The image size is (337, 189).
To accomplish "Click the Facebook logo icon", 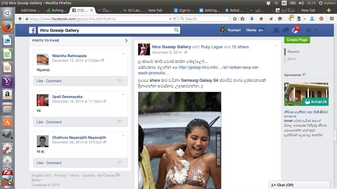I will pyautogui.click(x=32, y=30).
